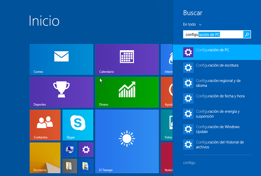
Task: Open 'Configuración de fecha y hora' result
Action: coord(216,98)
